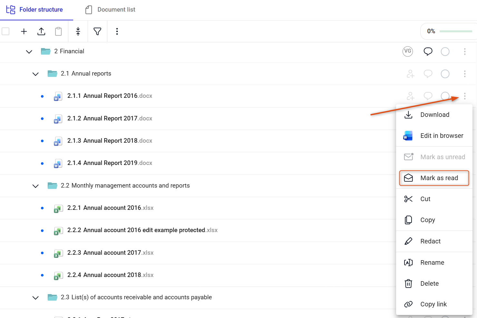Switch to the Document list tab
477x318 pixels.
coord(110,10)
